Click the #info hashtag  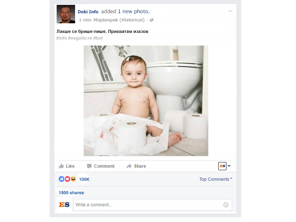[61, 38]
